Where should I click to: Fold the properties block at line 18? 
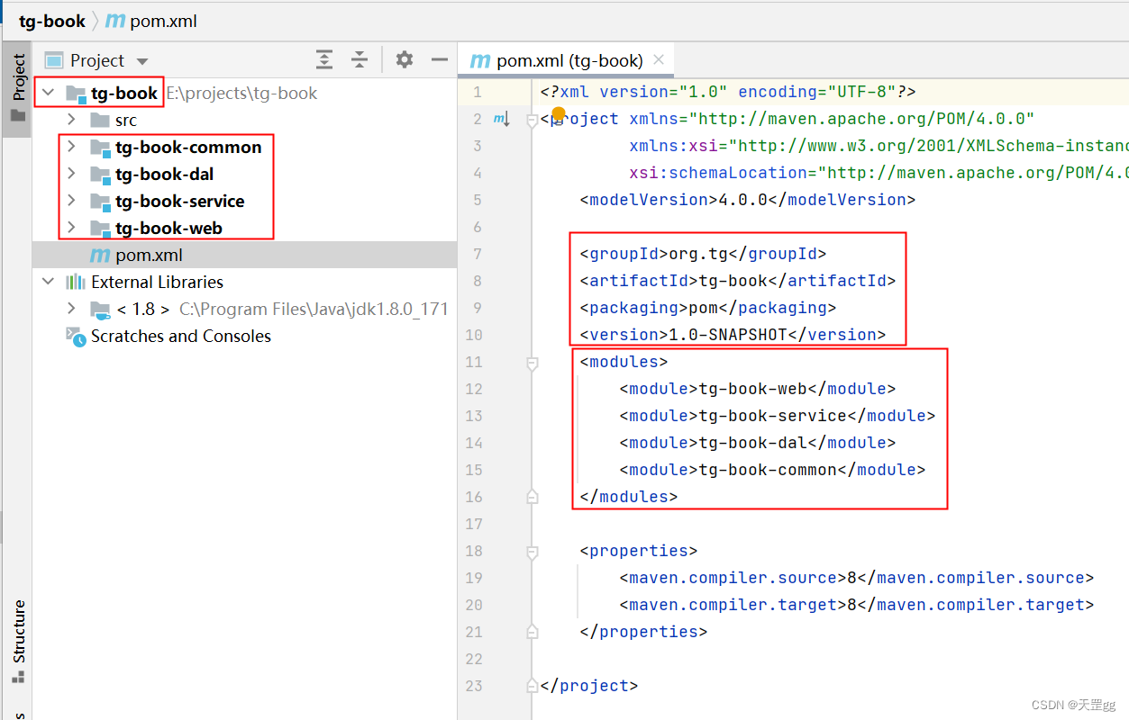[x=532, y=552]
